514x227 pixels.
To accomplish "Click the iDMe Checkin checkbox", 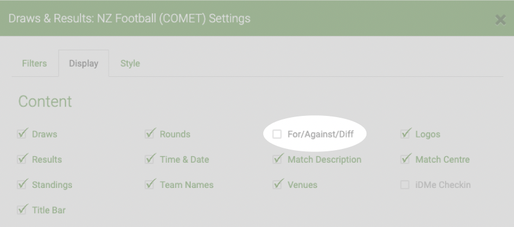I will click(x=405, y=185).
